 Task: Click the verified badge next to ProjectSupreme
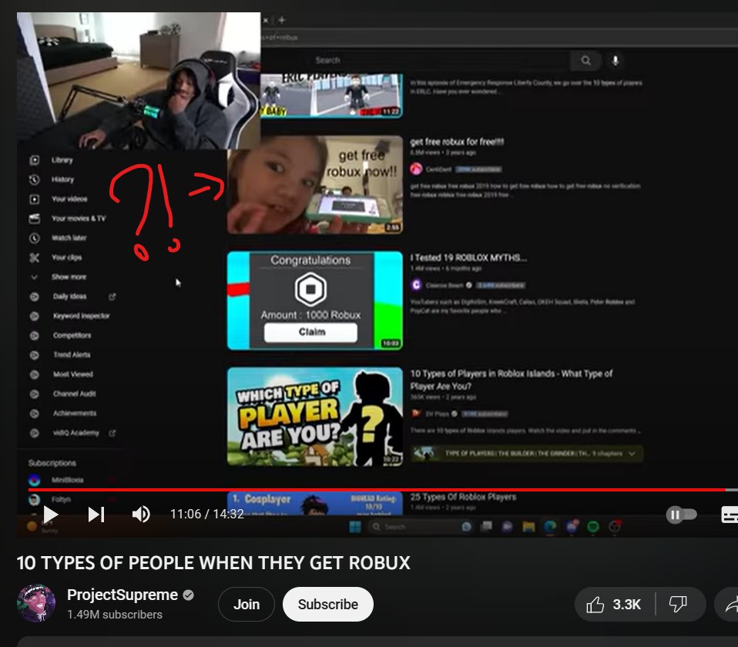[x=188, y=595]
